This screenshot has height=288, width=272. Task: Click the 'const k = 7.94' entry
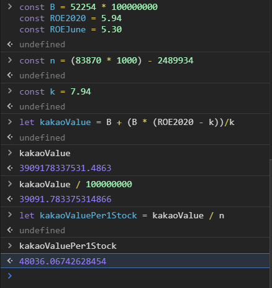tap(55, 91)
